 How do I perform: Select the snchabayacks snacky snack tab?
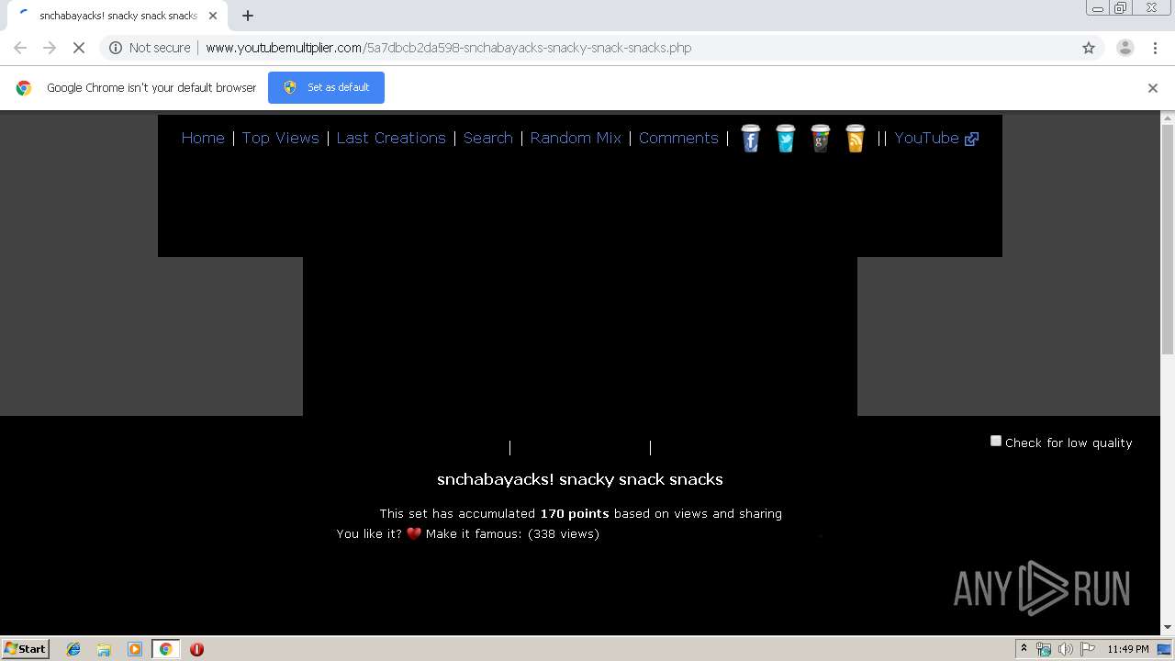tap(117, 16)
